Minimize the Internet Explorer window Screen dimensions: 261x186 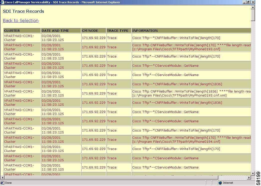click(244, 2)
